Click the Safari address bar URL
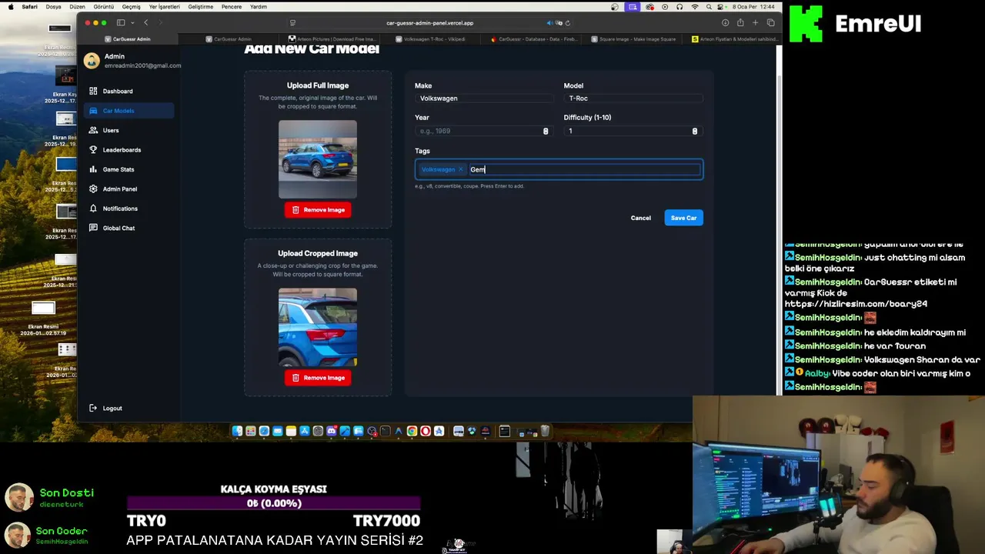 point(430,23)
